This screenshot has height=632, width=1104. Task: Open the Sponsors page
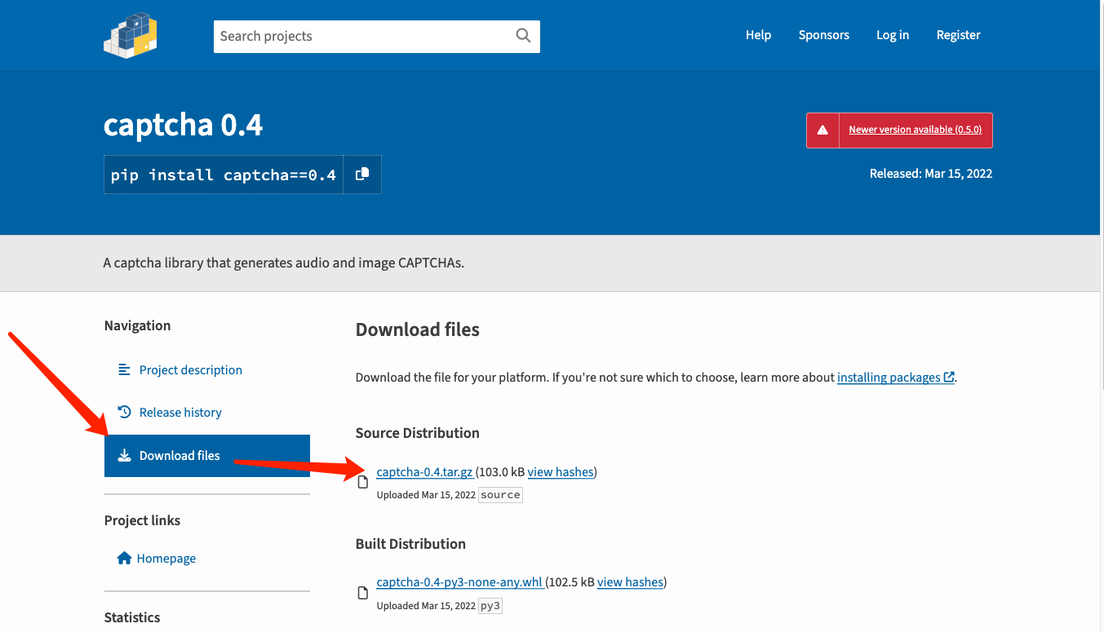[823, 35]
